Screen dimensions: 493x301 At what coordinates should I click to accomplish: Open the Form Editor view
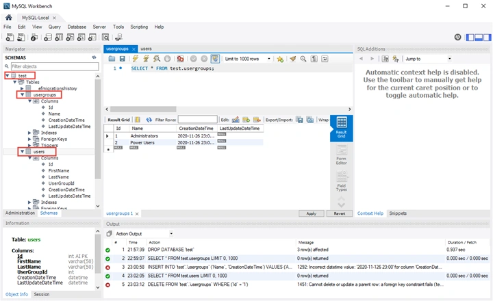[342, 155]
